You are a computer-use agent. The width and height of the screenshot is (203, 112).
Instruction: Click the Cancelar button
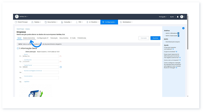point(144,38)
